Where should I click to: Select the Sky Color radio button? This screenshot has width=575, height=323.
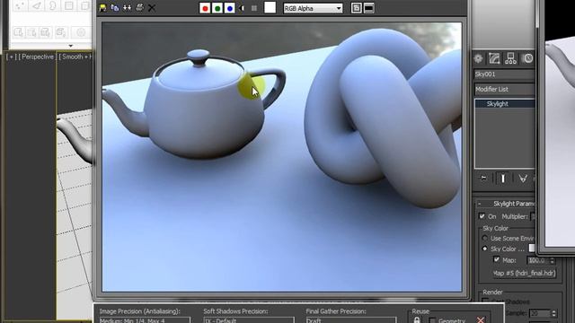(485, 249)
